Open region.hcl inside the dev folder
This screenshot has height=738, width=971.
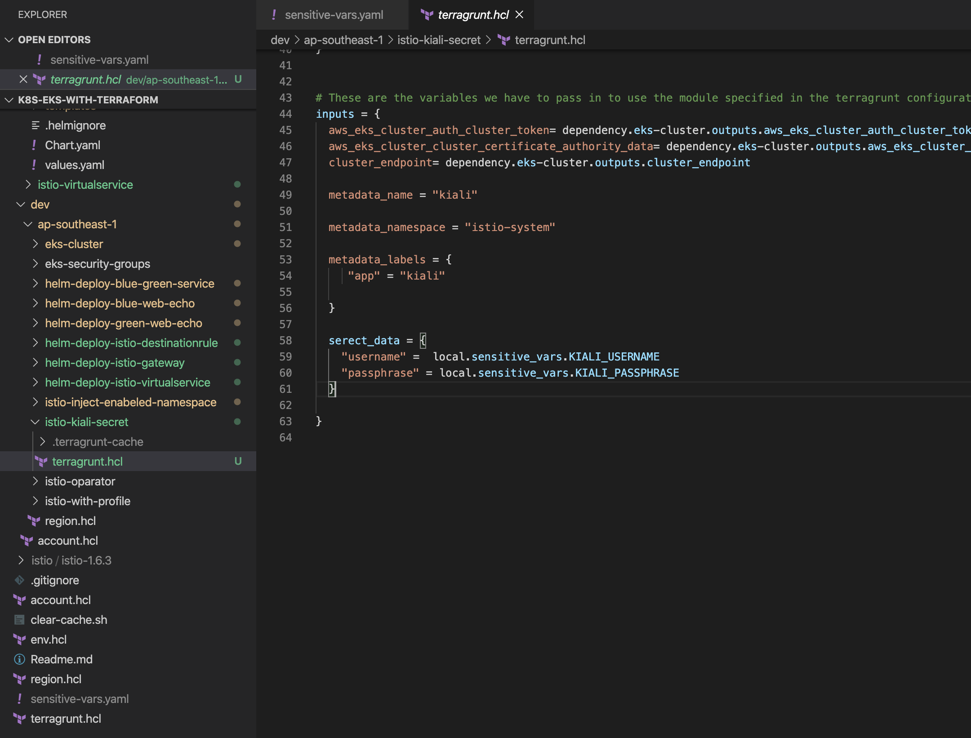(x=70, y=521)
